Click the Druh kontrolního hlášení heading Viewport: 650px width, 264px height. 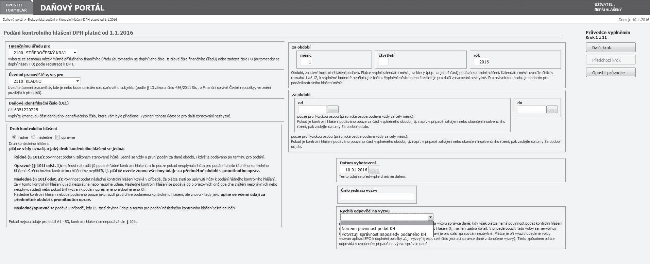click(x=33, y=129)
